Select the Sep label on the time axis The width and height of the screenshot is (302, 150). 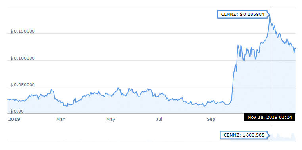click(x=211, y=120)
